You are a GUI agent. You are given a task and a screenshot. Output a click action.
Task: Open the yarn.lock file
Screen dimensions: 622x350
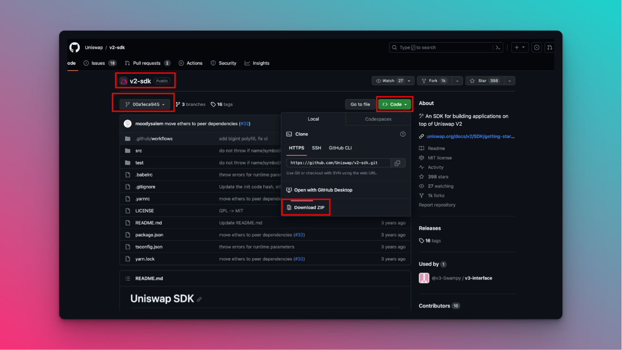(145, 259)
